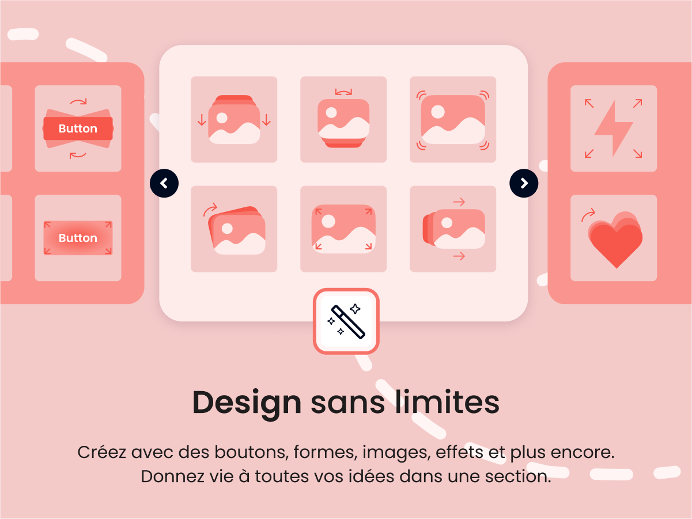Select the image expand corners effect tile
This screenshot has height=519, width=692.
tap(343, 229)
